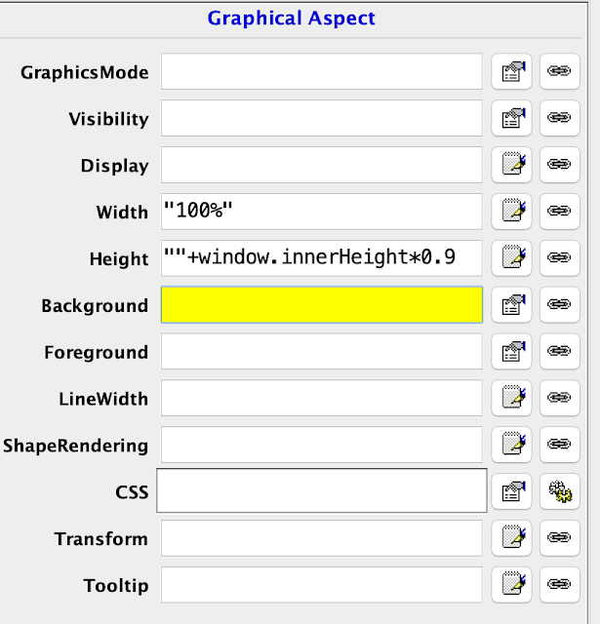Click the Height field with window.innerHeight
Image resolution: width=600 pixels, height=624 pixels.
tap(321, 258)
